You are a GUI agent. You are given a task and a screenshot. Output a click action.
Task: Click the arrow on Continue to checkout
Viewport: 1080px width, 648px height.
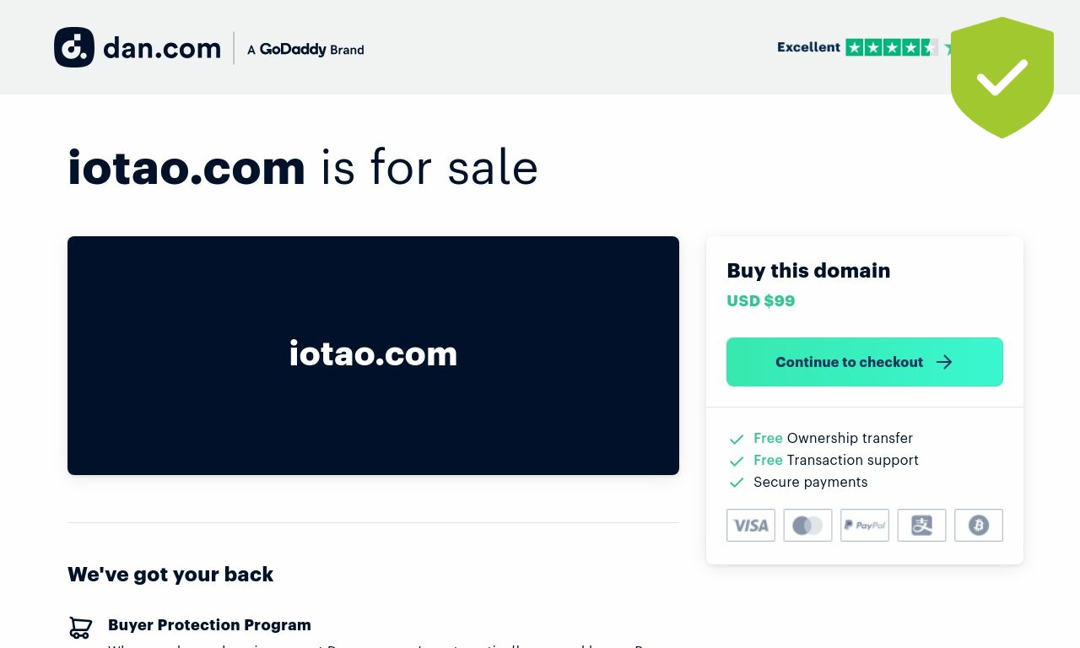[x=944, y=362]
